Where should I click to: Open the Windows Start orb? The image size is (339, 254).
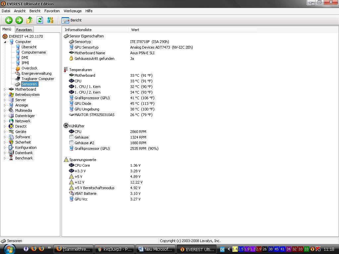[x=10, y=249]
